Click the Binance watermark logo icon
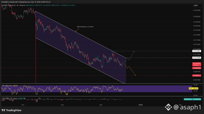The width and height of the screenshot is (204, 114). pyautogui.click(x=169, y=107)
